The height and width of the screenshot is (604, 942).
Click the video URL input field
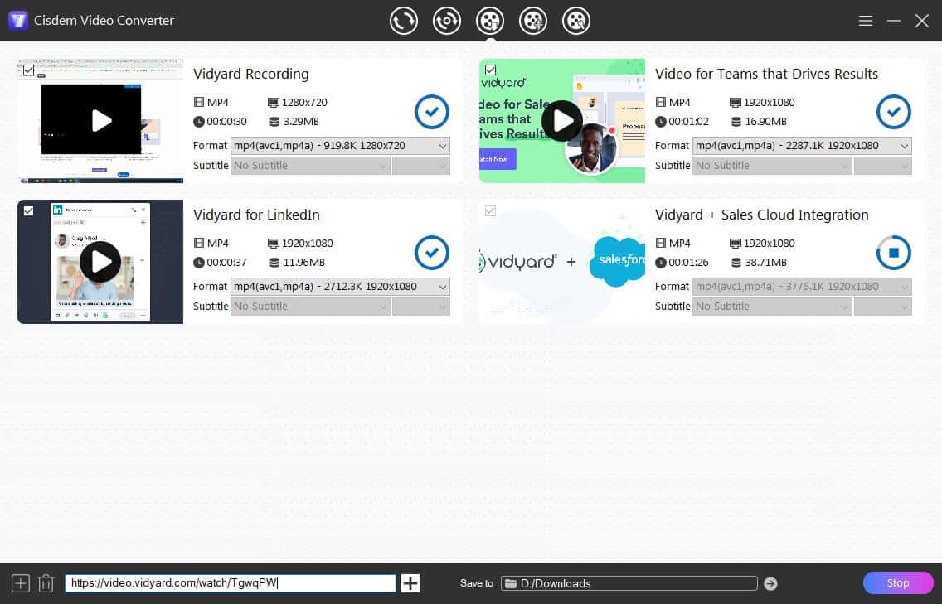pyautogui.click(x=230, y=583)
